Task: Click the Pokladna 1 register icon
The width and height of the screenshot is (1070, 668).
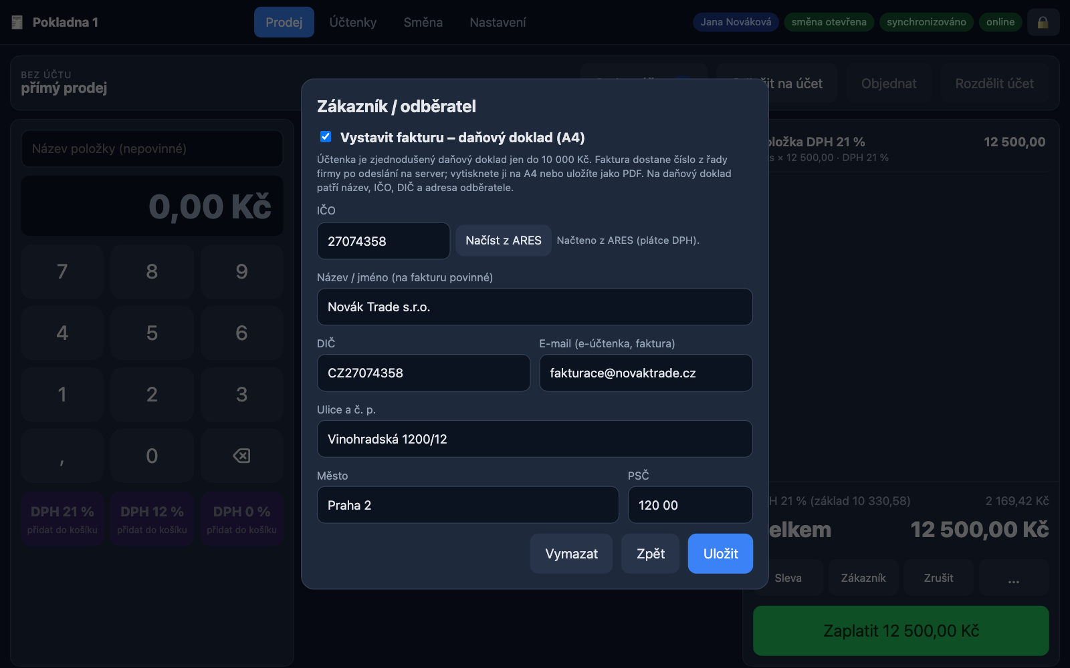Action: point(17,22)
